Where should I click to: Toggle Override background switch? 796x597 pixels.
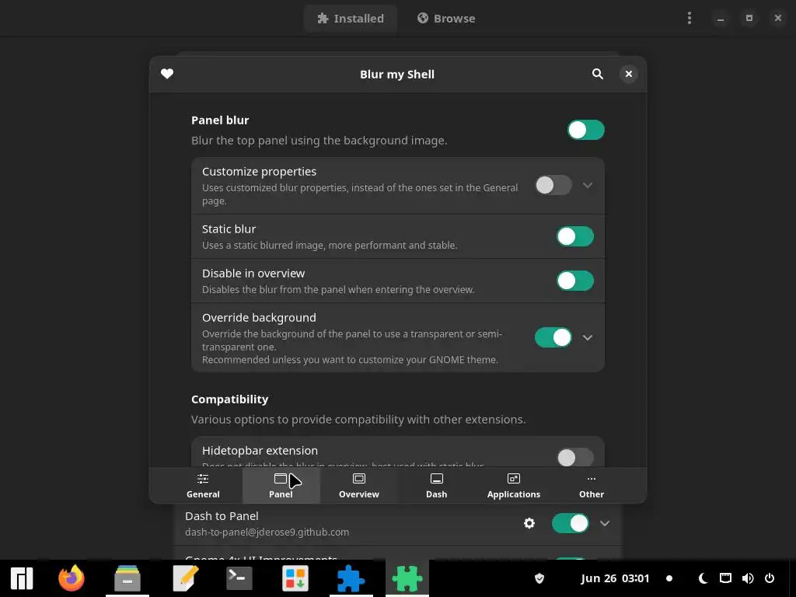[553, 337]
